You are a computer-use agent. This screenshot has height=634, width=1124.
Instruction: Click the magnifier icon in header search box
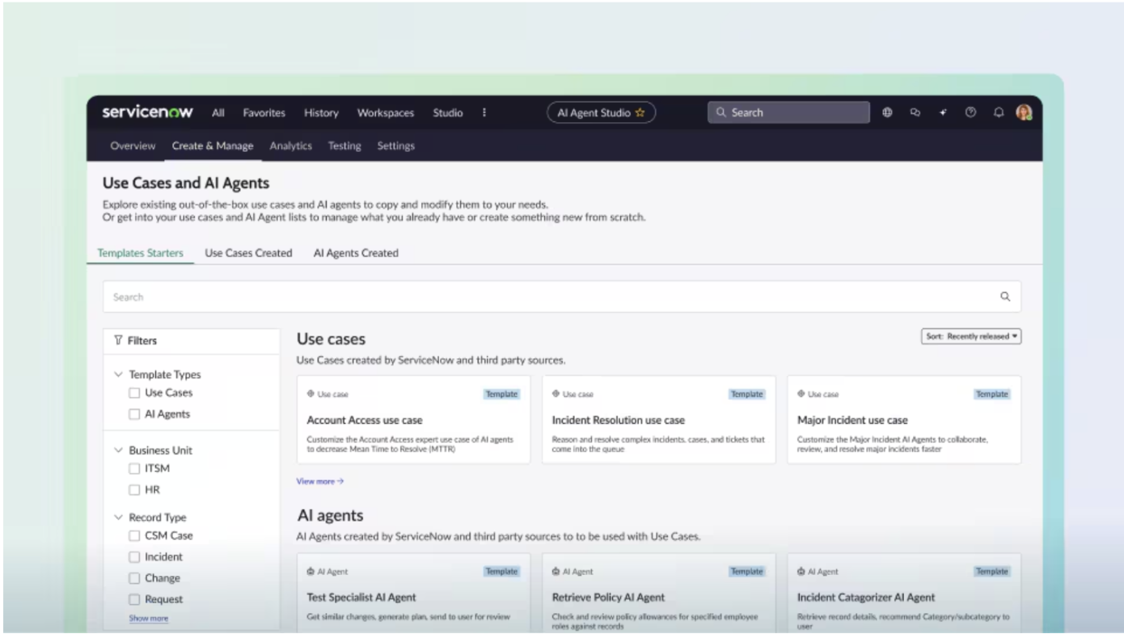[x=721, y=113]
